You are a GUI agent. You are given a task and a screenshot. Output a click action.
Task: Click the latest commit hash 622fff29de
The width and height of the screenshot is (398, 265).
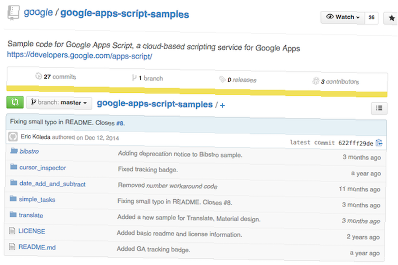[355, 143]
